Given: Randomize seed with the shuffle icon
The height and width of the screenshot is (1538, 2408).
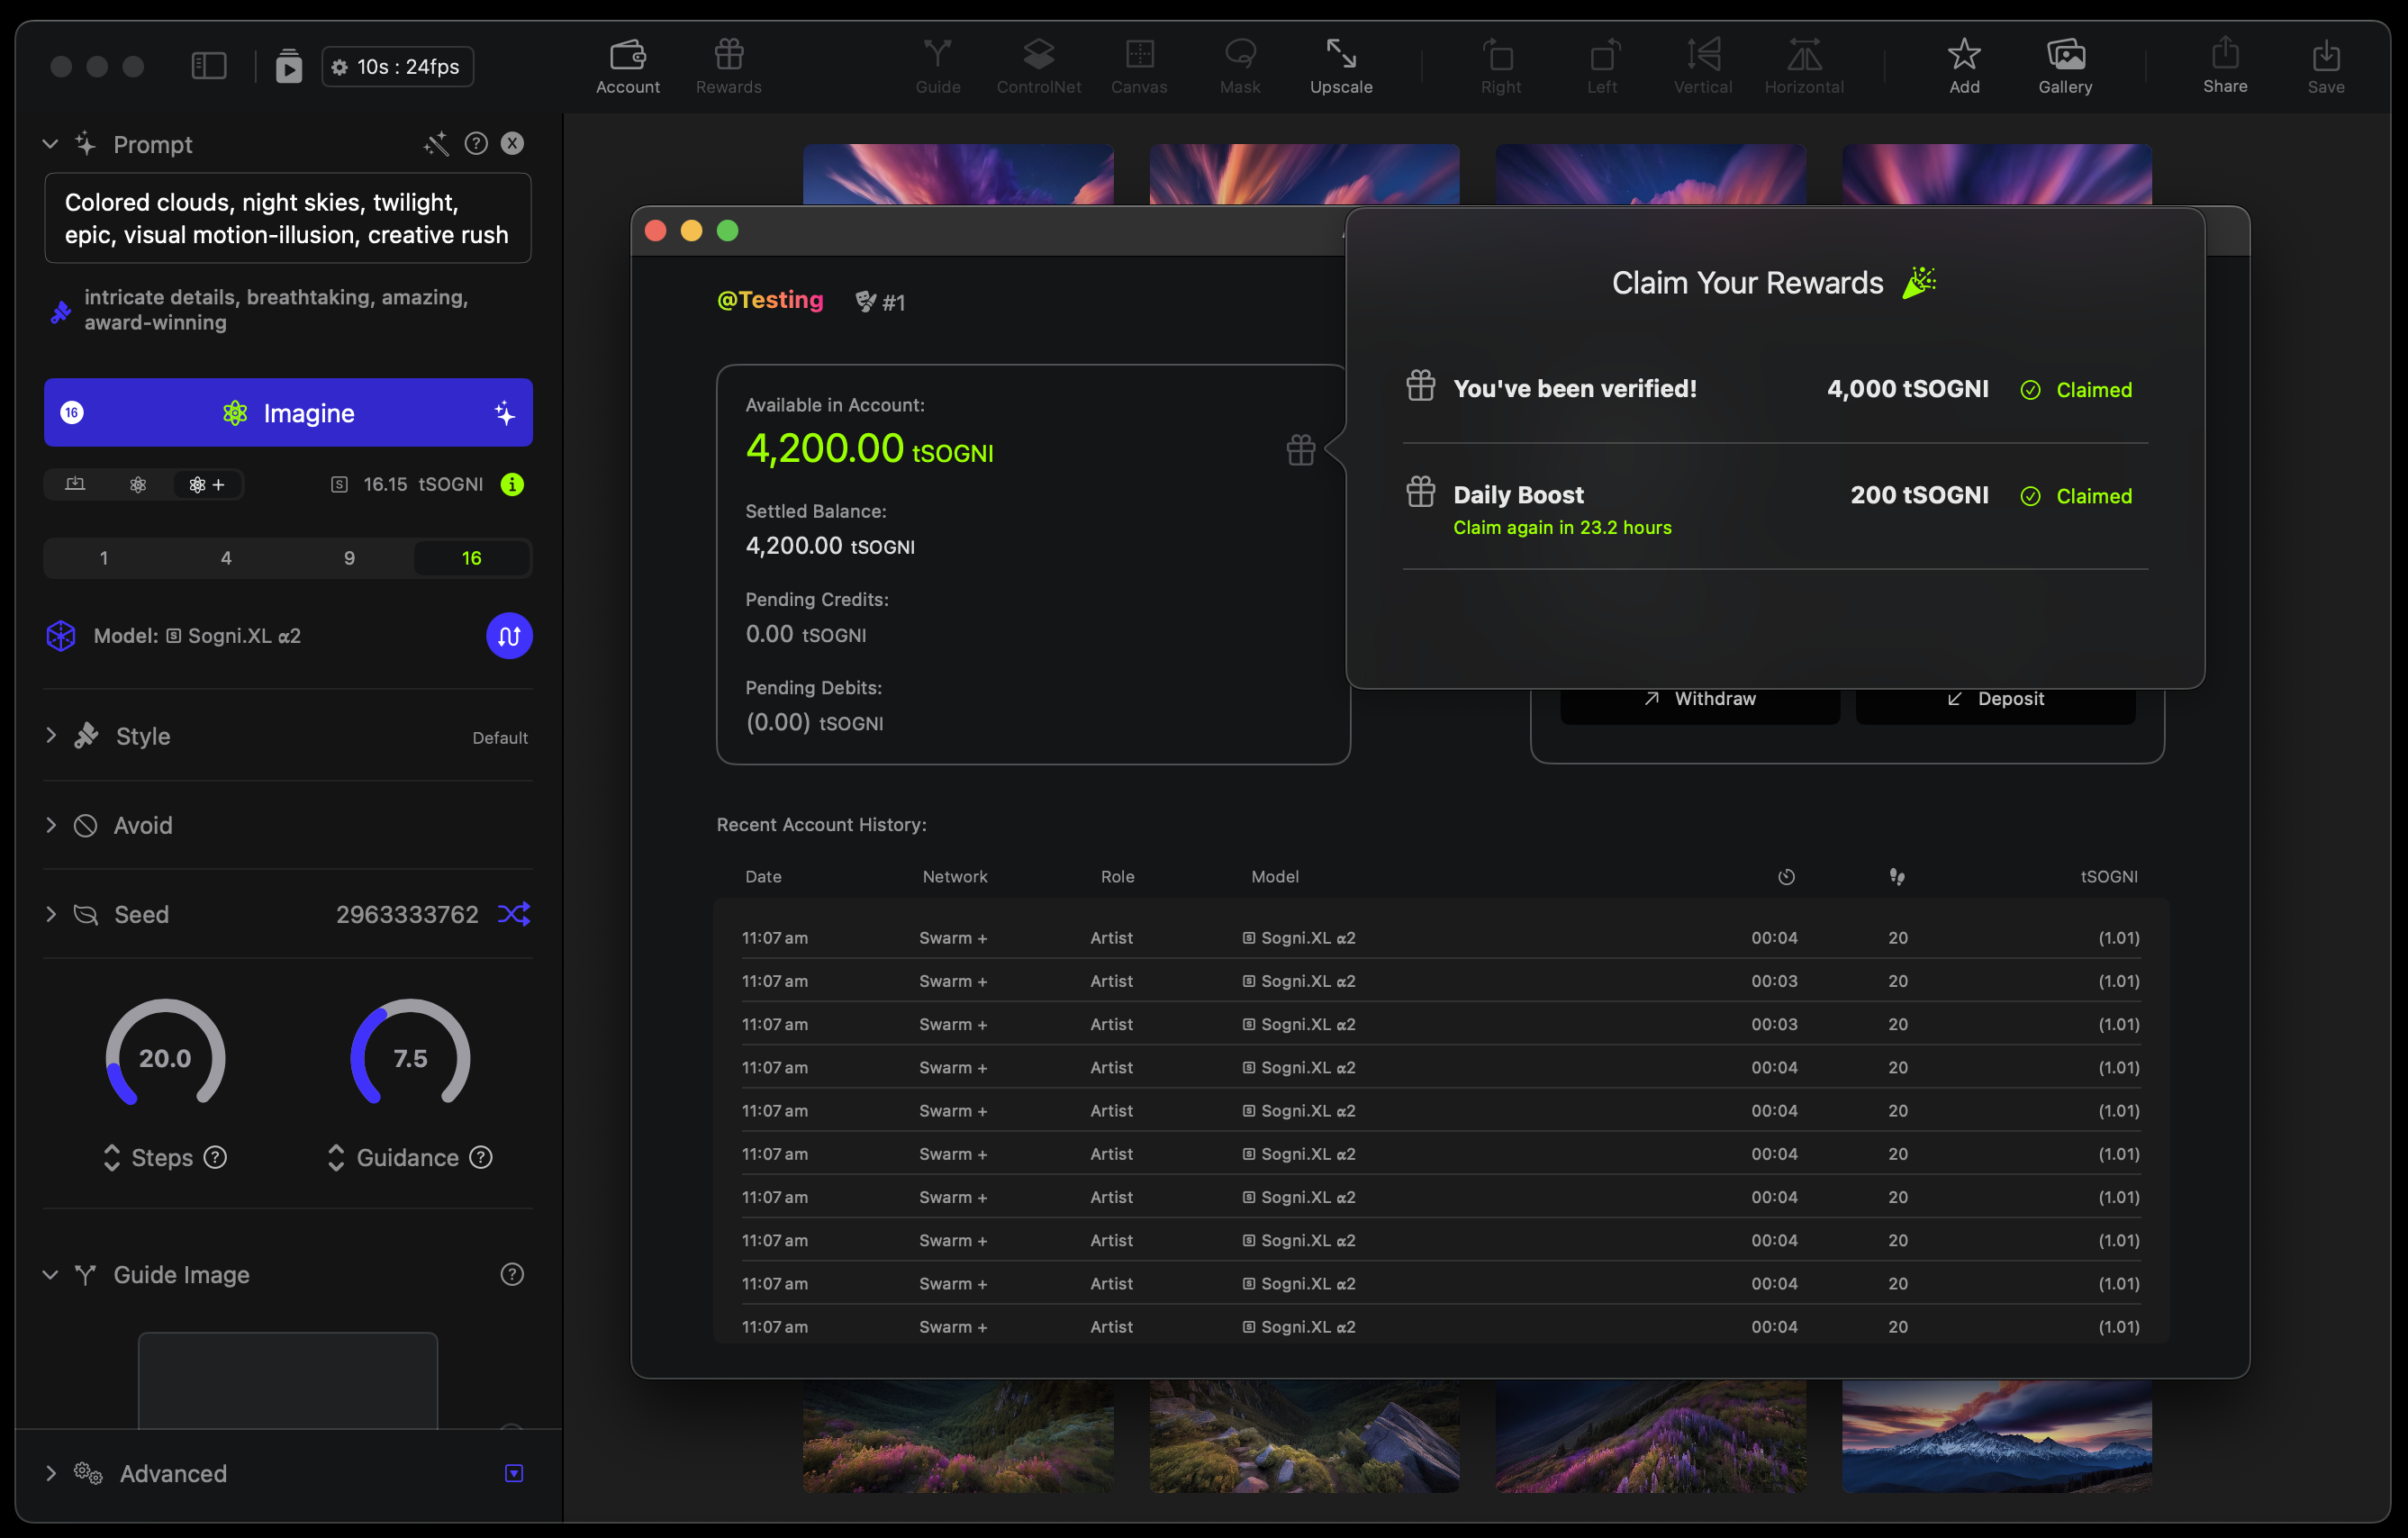Looking at the screenshot, I should pyautogui.click(x=514, y=913).
